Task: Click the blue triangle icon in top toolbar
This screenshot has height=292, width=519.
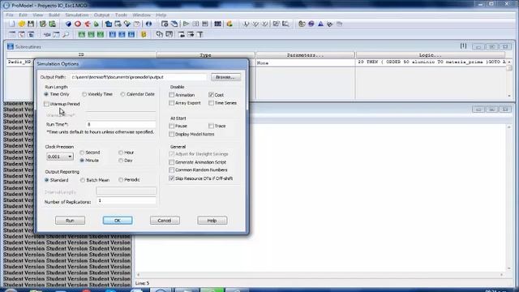Action: [320, 24]
